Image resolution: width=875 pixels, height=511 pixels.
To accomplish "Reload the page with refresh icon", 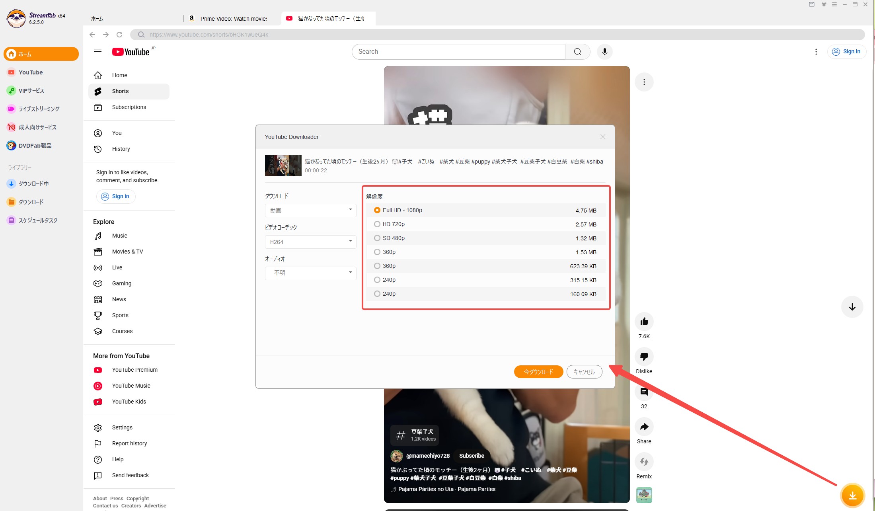I will (x=119, y=35).
